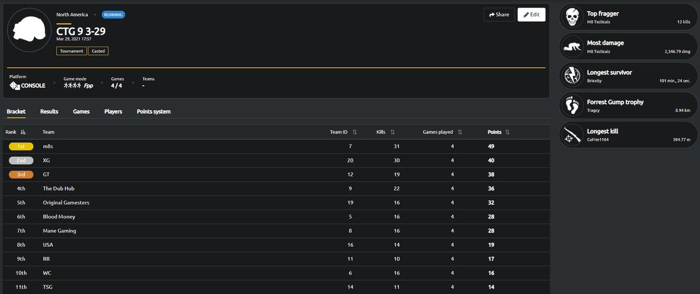
Task: Sort the table by Rank
Action: (x=23, y=132)
